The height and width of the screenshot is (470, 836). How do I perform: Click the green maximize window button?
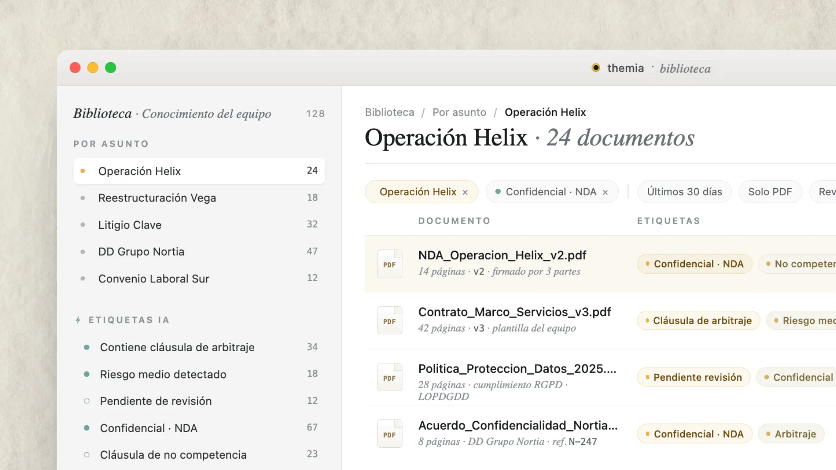pos(111,67)
